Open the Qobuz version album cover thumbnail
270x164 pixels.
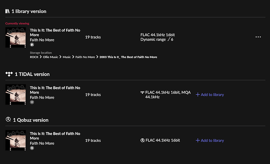pos(16,140)
